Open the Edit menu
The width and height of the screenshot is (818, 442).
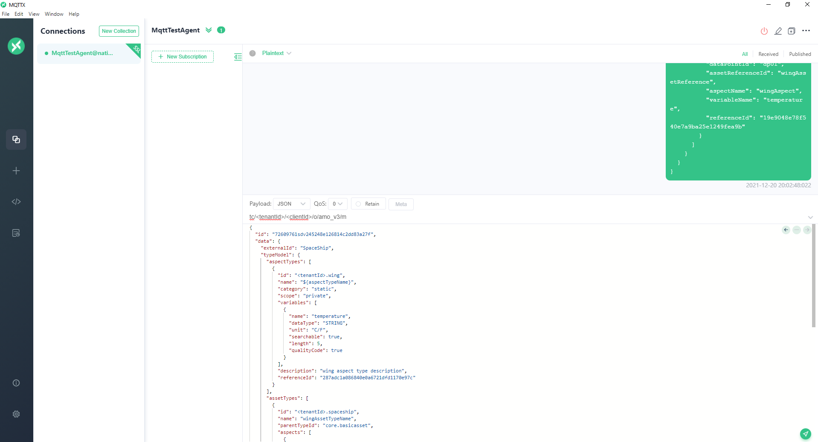click(19, 14)
